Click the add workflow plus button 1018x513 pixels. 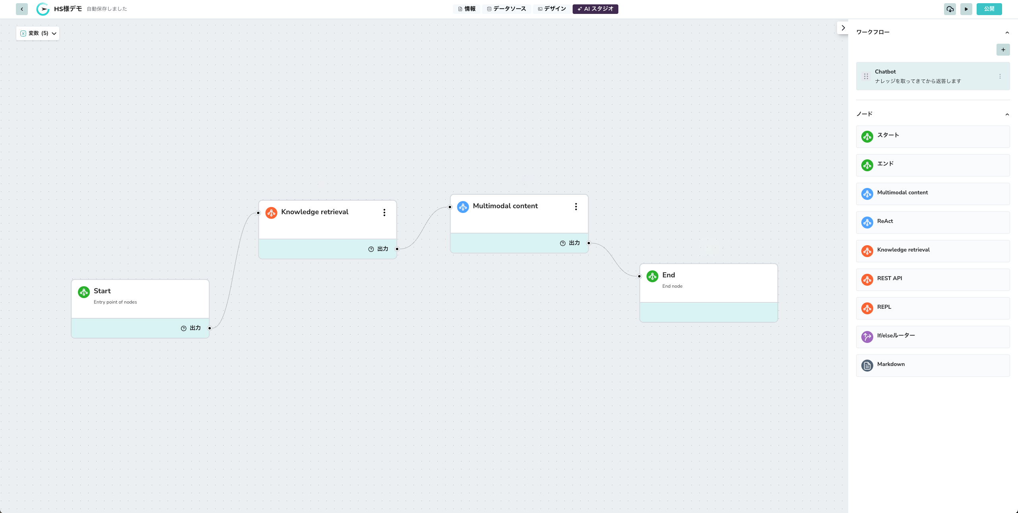pyautogui.click(x=1003, y=50)
